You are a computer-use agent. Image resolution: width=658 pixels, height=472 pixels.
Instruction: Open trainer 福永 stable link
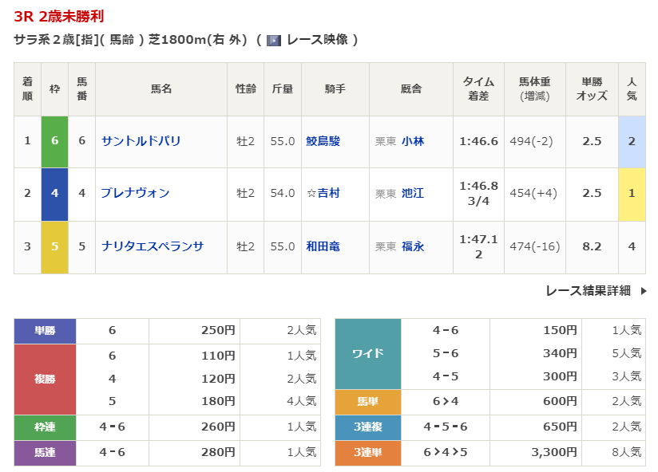point(413,246)
